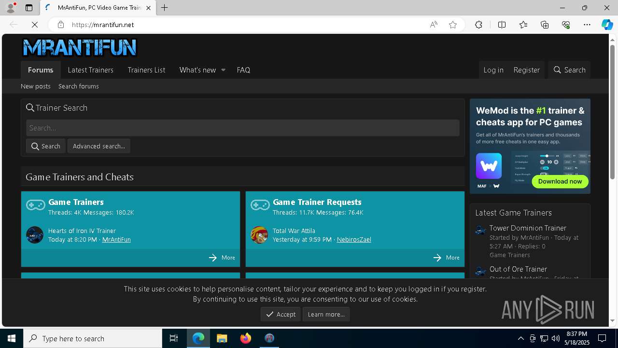Toggle split screen view
This screenshot has height=348, width=618.
coord(502,25)
